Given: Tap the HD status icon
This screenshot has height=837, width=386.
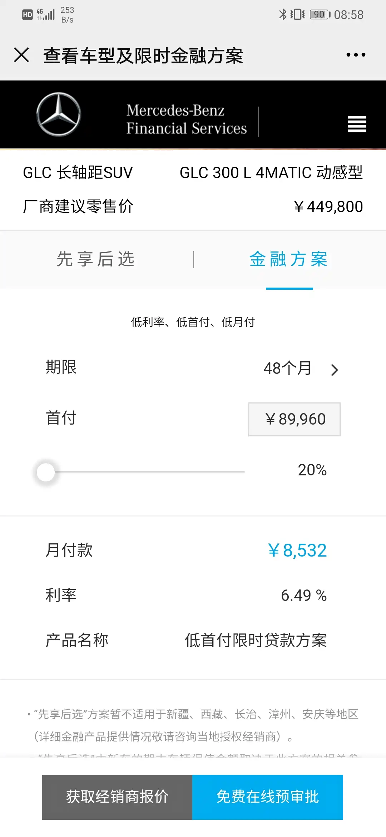Looking at the screenshot, I should coord(28,15).
